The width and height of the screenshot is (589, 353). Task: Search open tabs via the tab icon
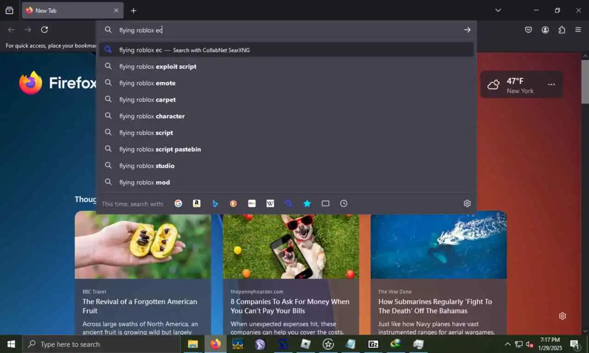(325, 204)
